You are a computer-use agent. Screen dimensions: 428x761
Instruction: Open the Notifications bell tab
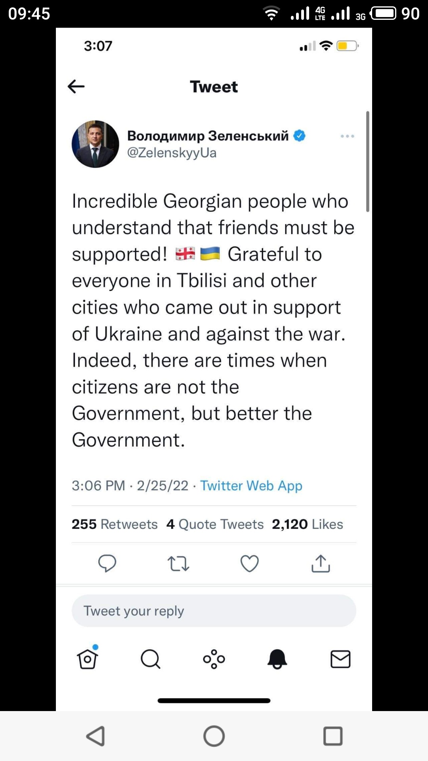coord(277,659)
